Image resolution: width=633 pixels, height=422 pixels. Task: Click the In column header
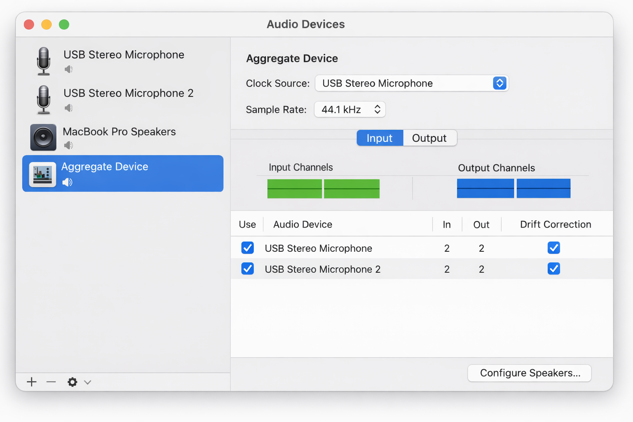click(447, 225)
